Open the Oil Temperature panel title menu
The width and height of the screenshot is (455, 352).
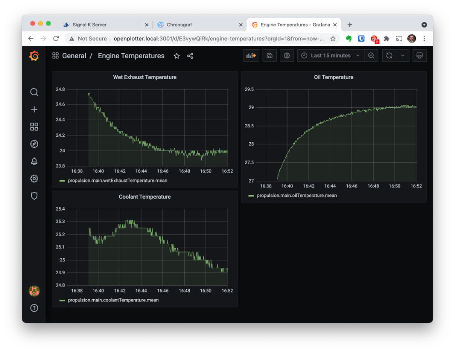(x=334, y=77)
